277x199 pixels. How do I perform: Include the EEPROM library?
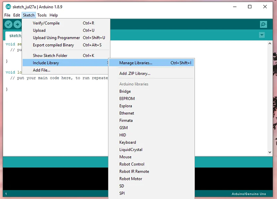click(127, 99)
